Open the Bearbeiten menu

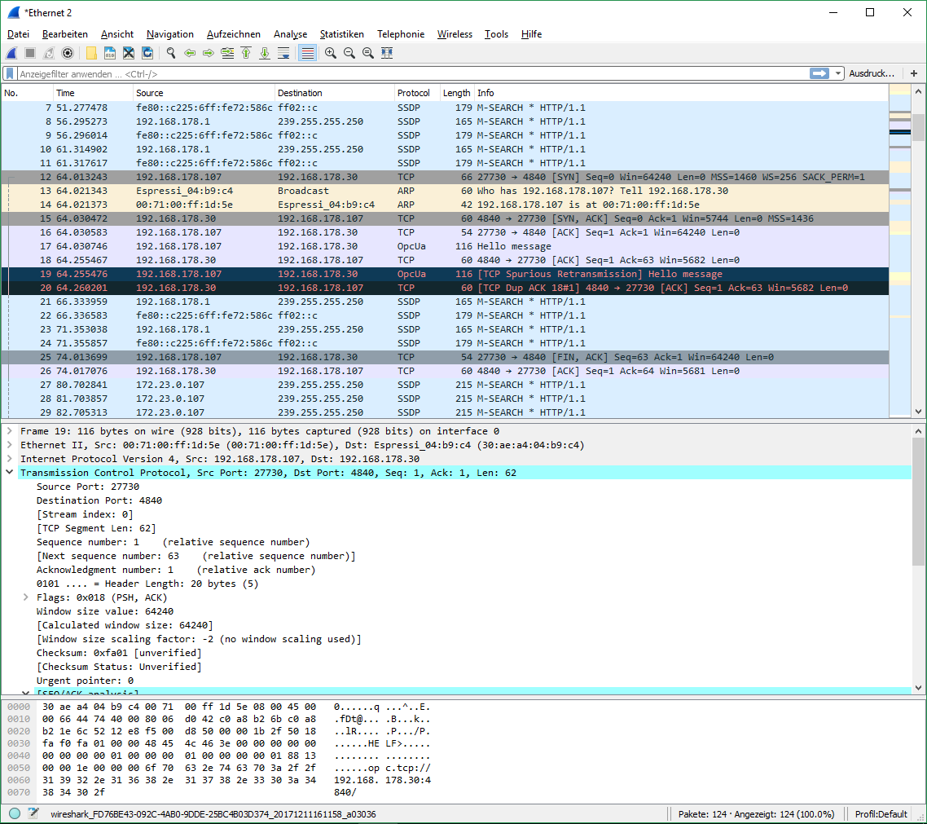pyautogui.click(x=65, y=34)
